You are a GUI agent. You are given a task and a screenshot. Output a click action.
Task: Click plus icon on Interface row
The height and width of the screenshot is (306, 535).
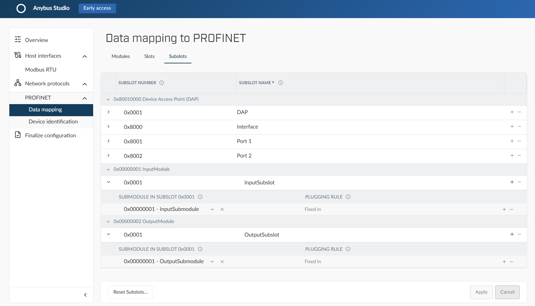[x=512, y=126]
